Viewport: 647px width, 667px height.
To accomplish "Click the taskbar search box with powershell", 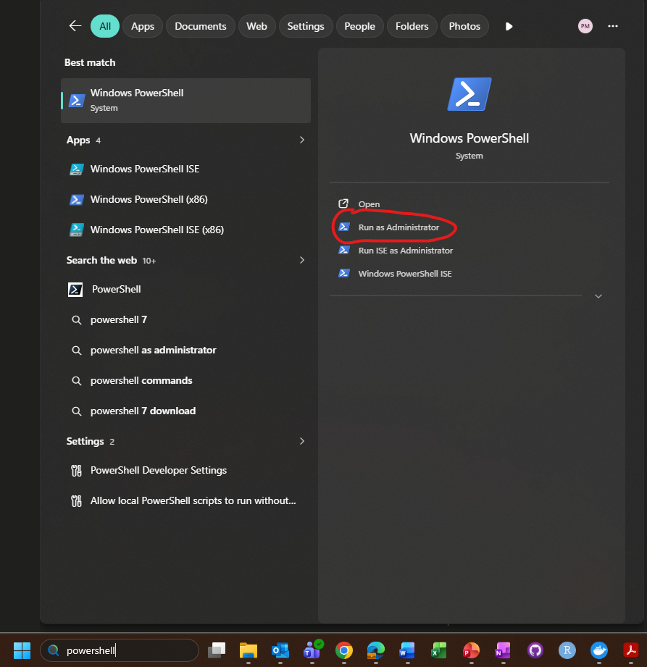I will coord(120,650).
